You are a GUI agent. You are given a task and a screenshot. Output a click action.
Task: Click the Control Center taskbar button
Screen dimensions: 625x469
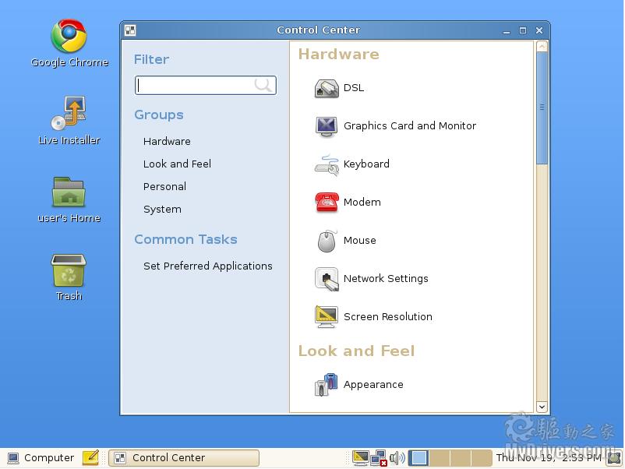pos(183,458)
